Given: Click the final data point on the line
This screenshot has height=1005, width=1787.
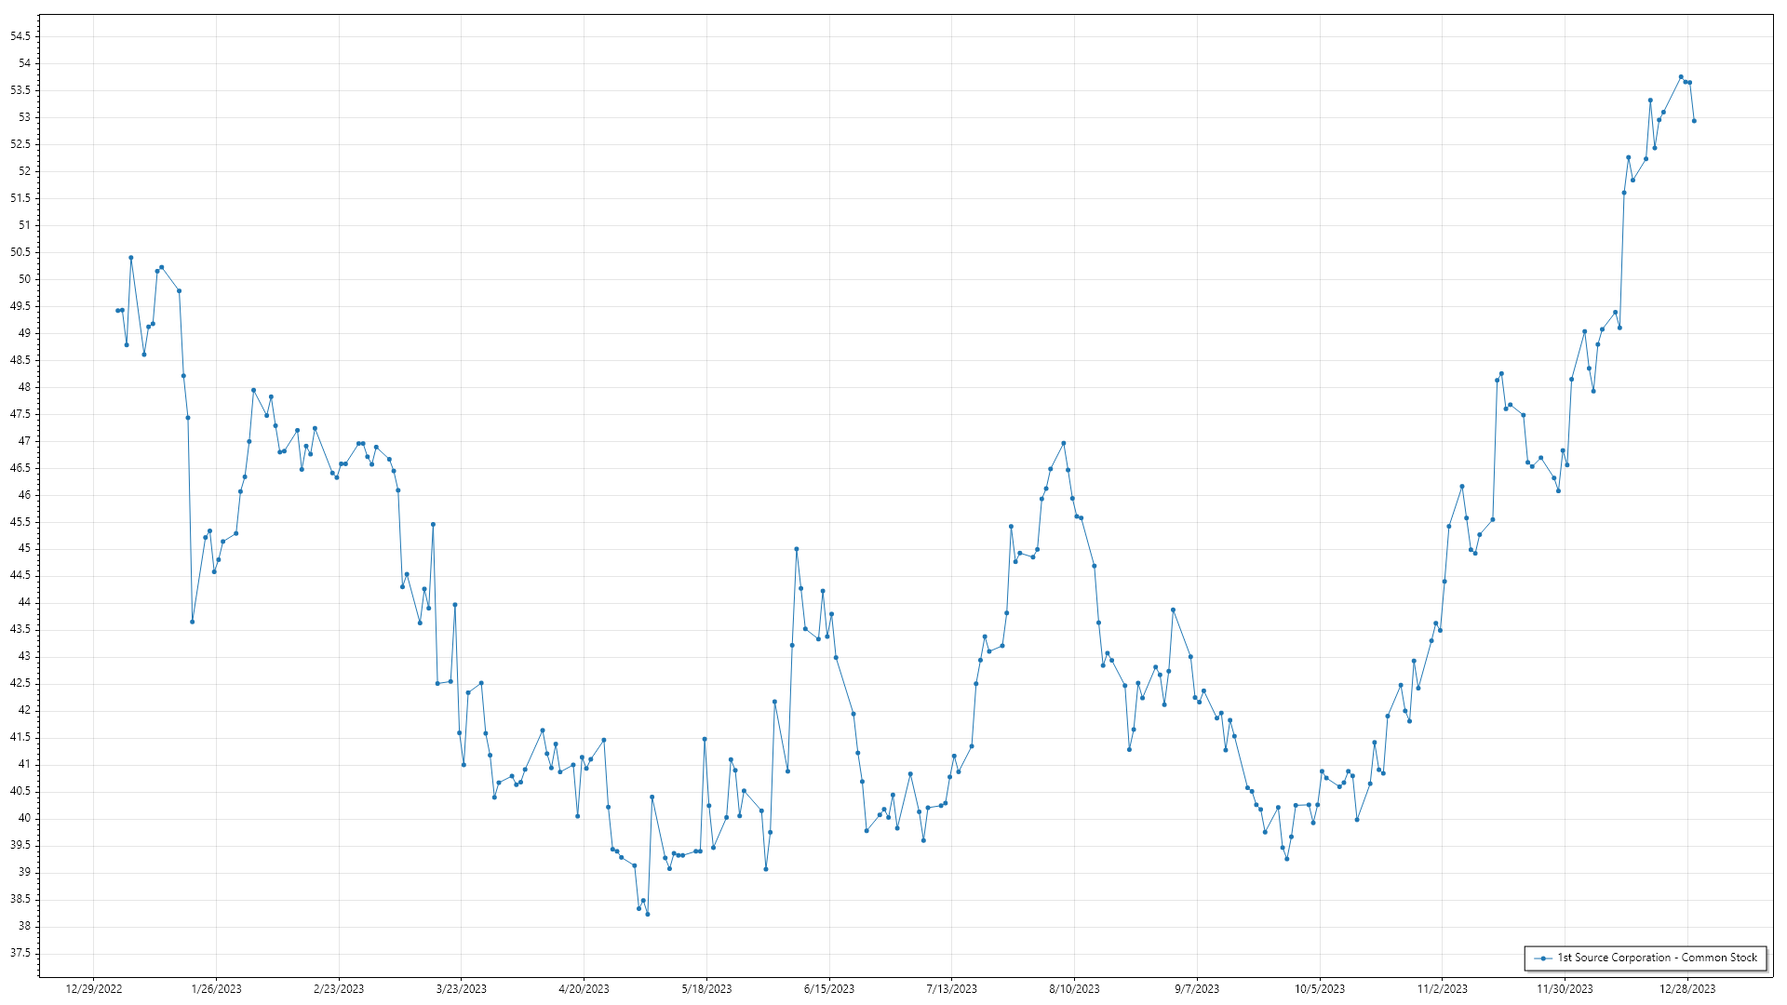Looking at the screenshot, I should tap(1694, 121).
